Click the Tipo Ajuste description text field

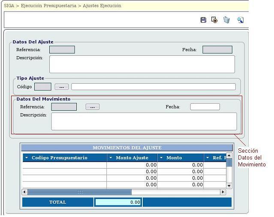tap(153, 87)
